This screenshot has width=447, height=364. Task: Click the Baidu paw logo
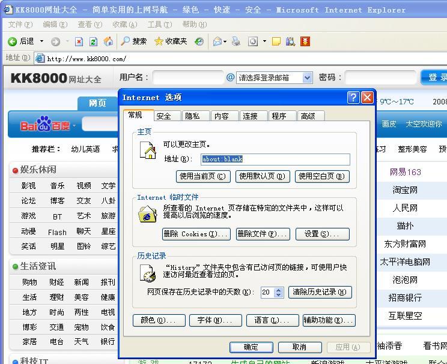point(44,123)
